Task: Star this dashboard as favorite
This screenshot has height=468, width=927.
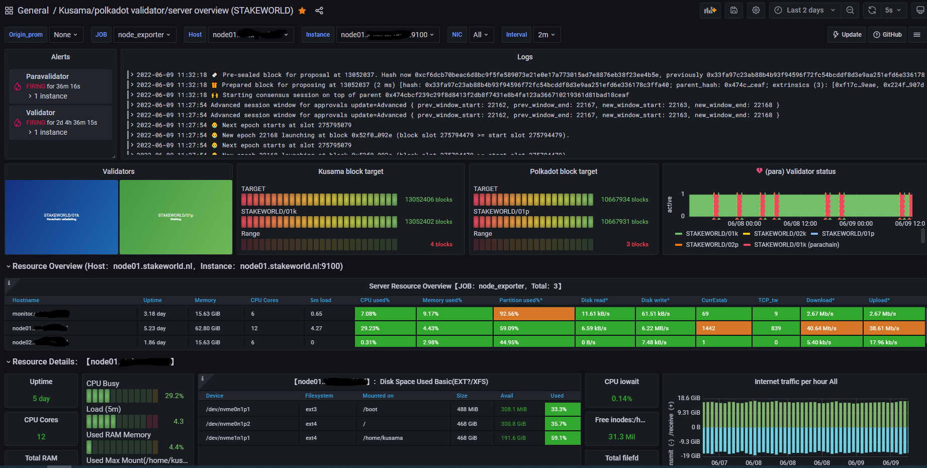Action: click(302, 11)
